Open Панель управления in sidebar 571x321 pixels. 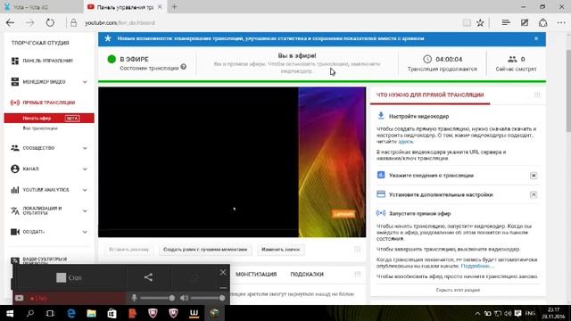48,61
